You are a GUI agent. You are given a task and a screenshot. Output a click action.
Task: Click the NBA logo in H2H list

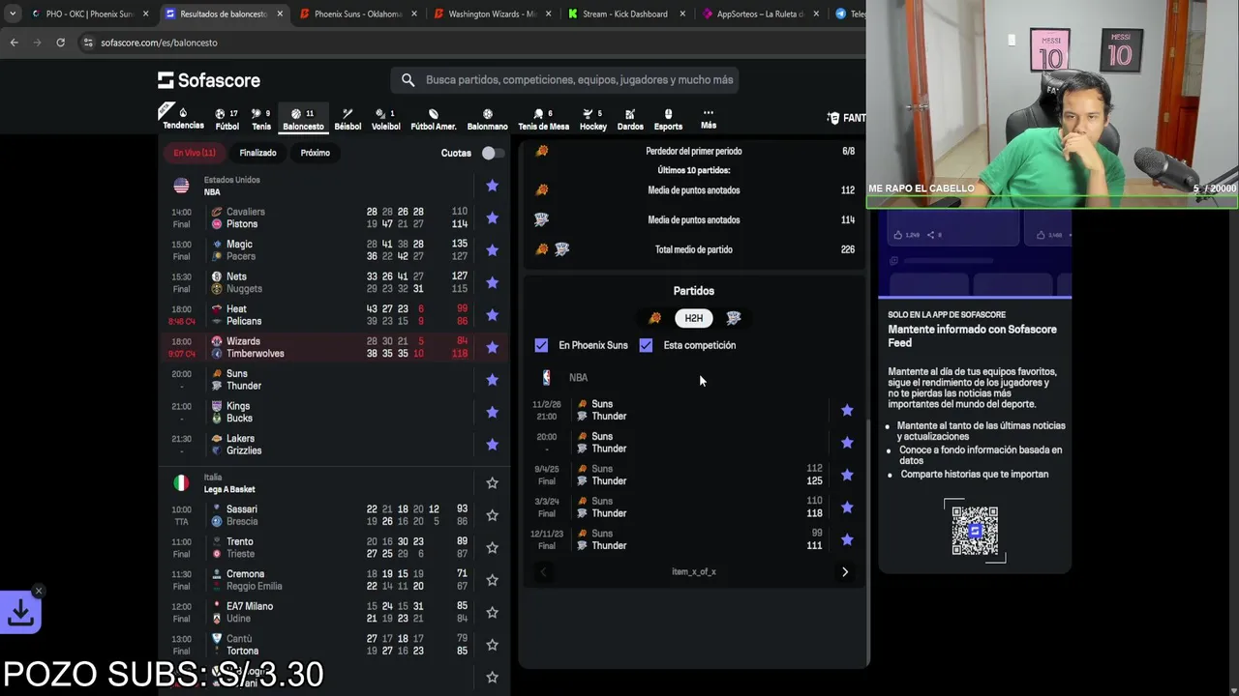coord(547,378)
